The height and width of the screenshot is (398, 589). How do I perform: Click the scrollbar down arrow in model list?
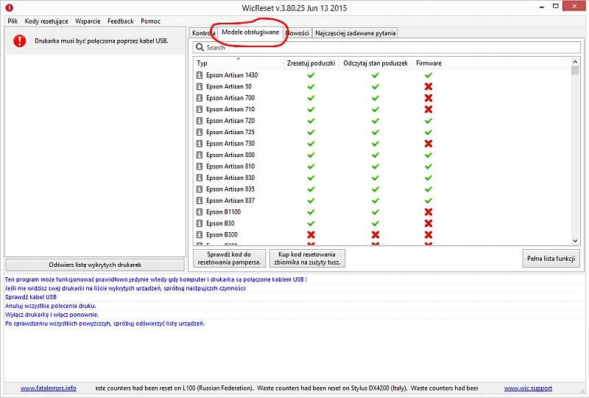point(576,240)
